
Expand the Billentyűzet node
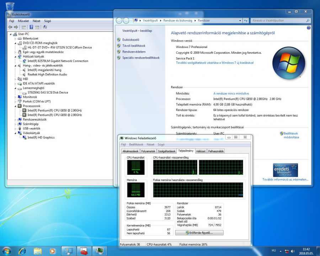click(x=15, y=39)
